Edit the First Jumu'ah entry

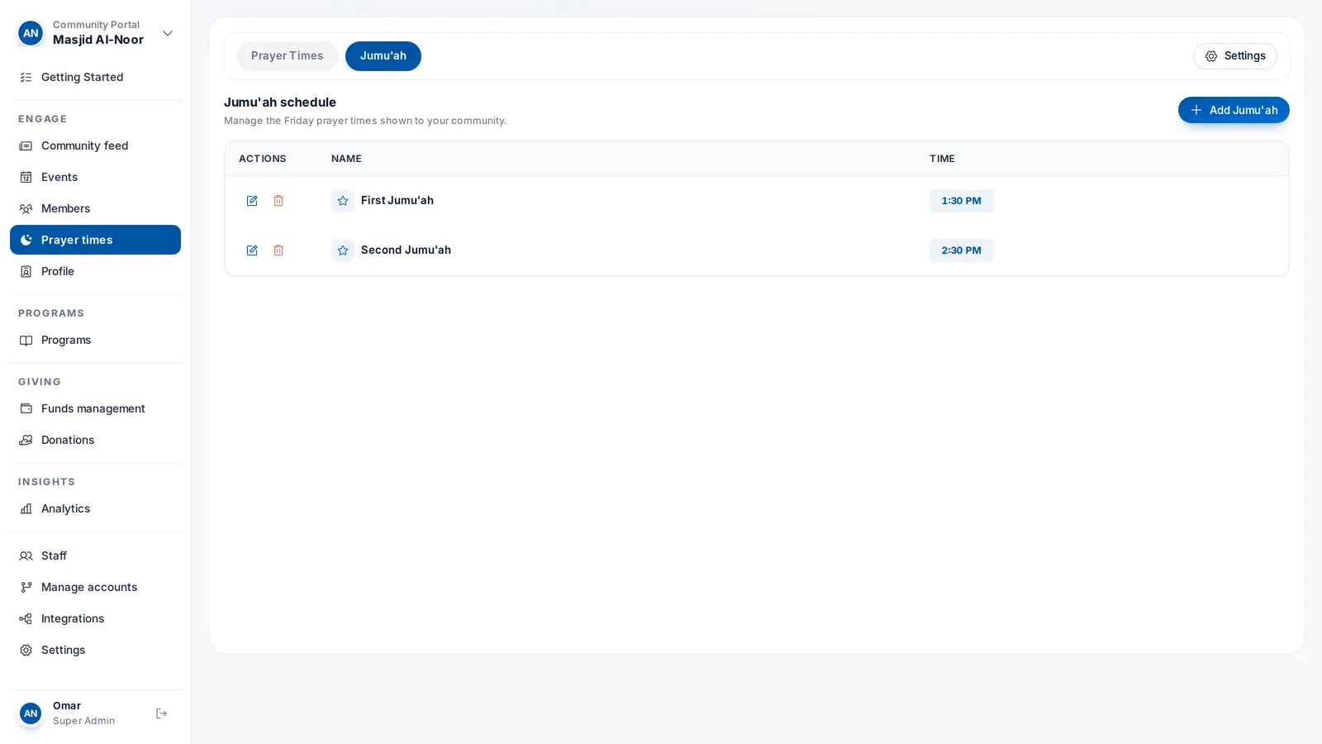(252, 201)
